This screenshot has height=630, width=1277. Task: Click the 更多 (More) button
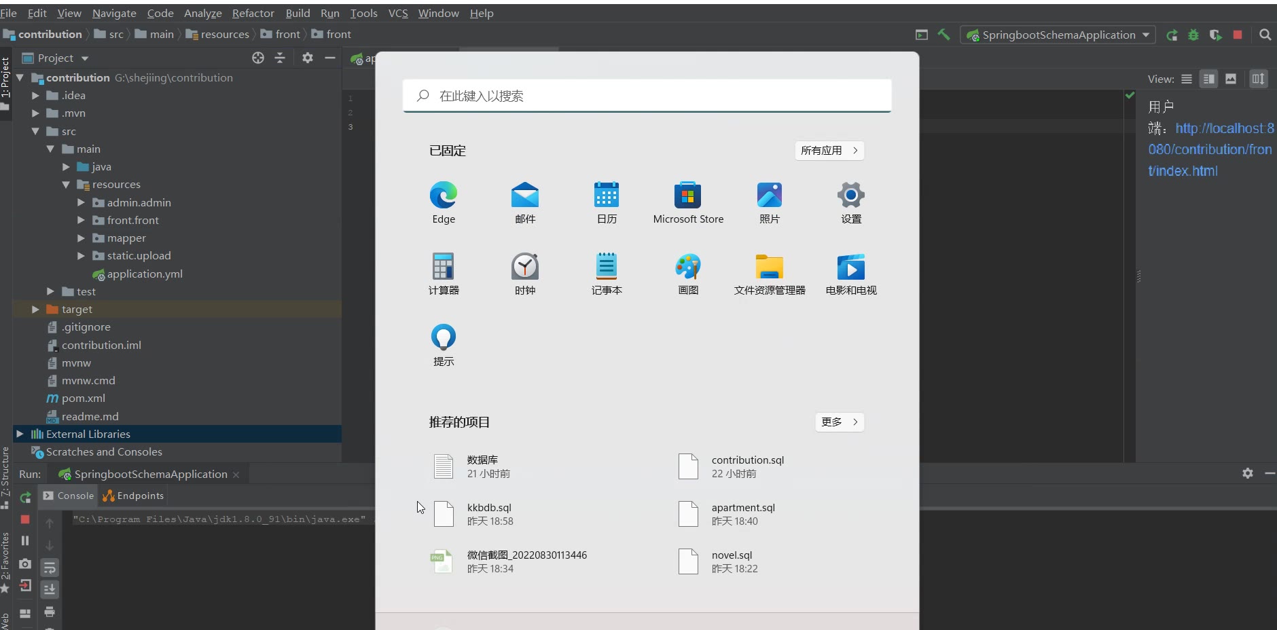pyautogui.click(x=840, y=422)
